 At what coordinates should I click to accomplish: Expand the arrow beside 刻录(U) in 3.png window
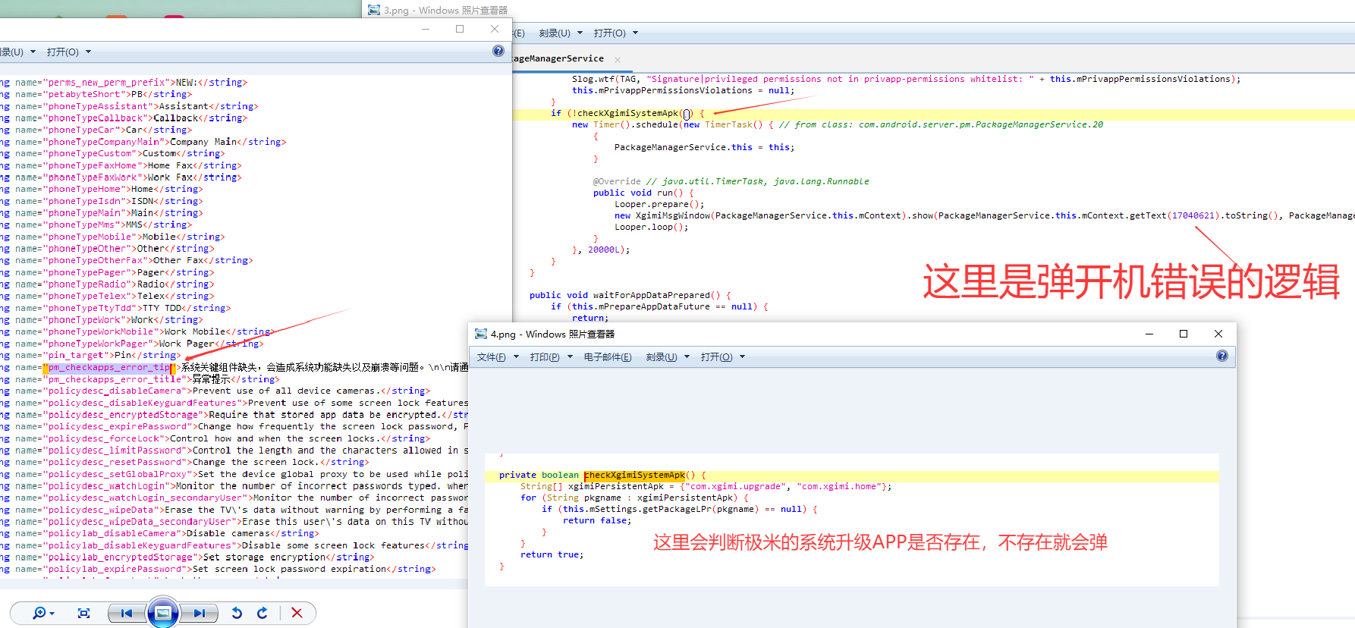[x=580, y=33]
